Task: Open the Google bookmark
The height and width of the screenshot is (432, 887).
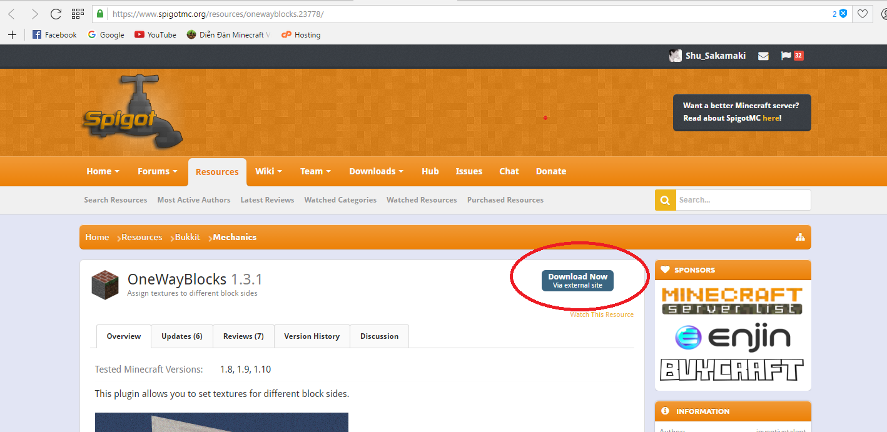Action: click(106, 34)
